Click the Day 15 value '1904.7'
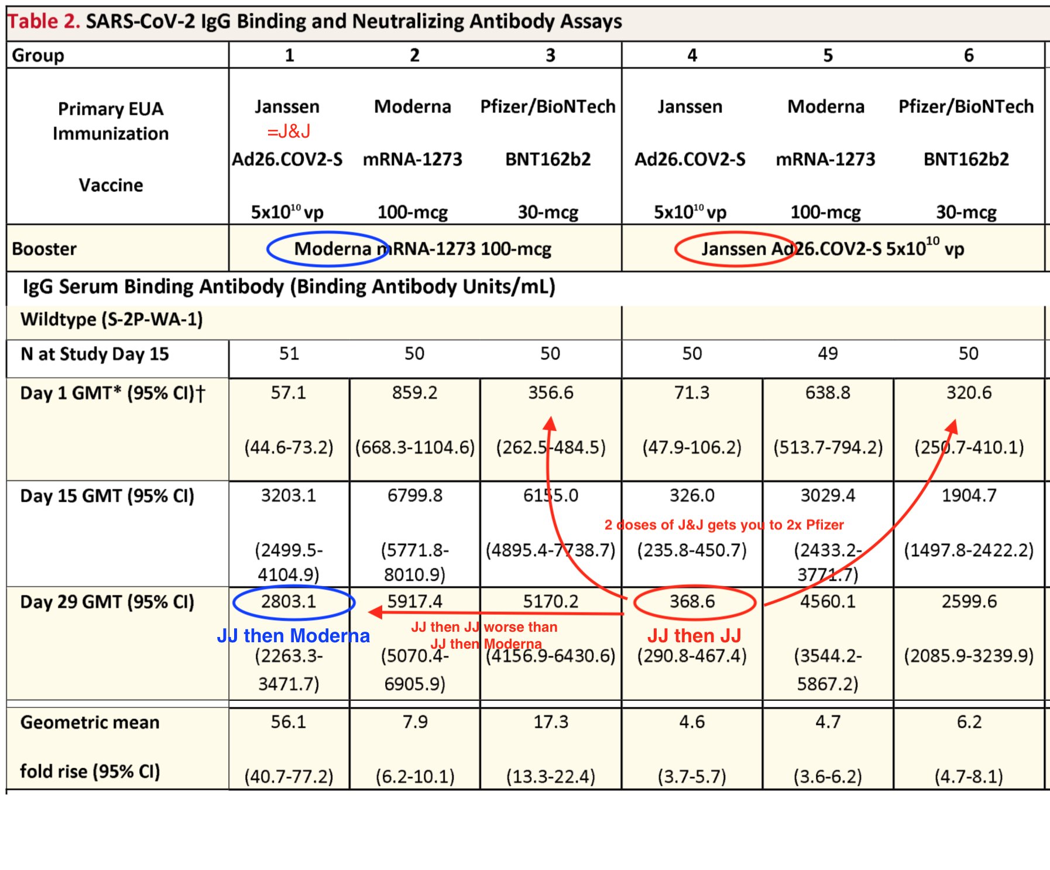Viewport: 1050px width, 870px height. pos(969,496)
